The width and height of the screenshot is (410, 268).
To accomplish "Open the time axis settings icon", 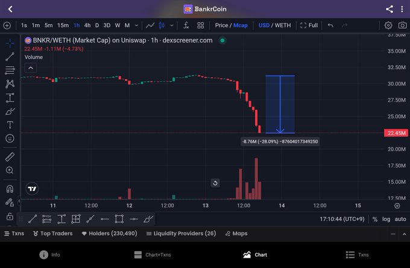I will pyautogui.click(x=397, y=206).
